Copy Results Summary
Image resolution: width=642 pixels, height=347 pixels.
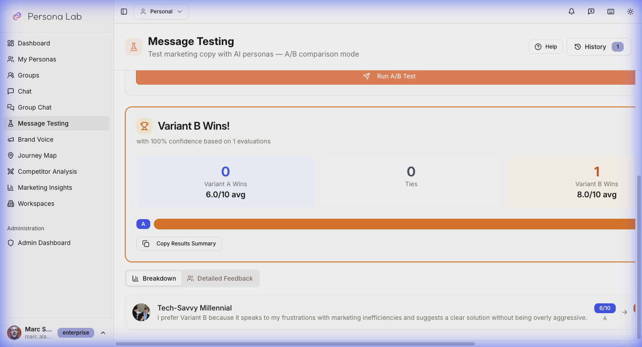179,244
